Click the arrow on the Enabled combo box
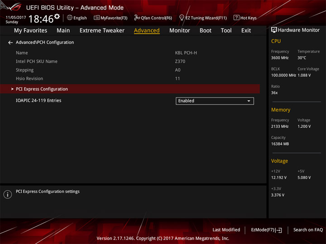This screenshot has height=244, width=326. (x=249, y=101)
